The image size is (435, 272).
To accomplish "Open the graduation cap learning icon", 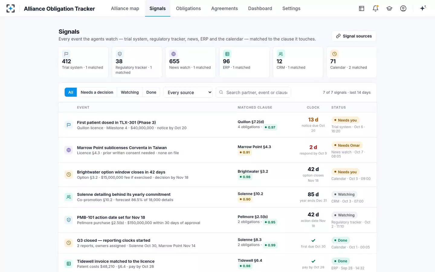I will (x=389, y=8).
